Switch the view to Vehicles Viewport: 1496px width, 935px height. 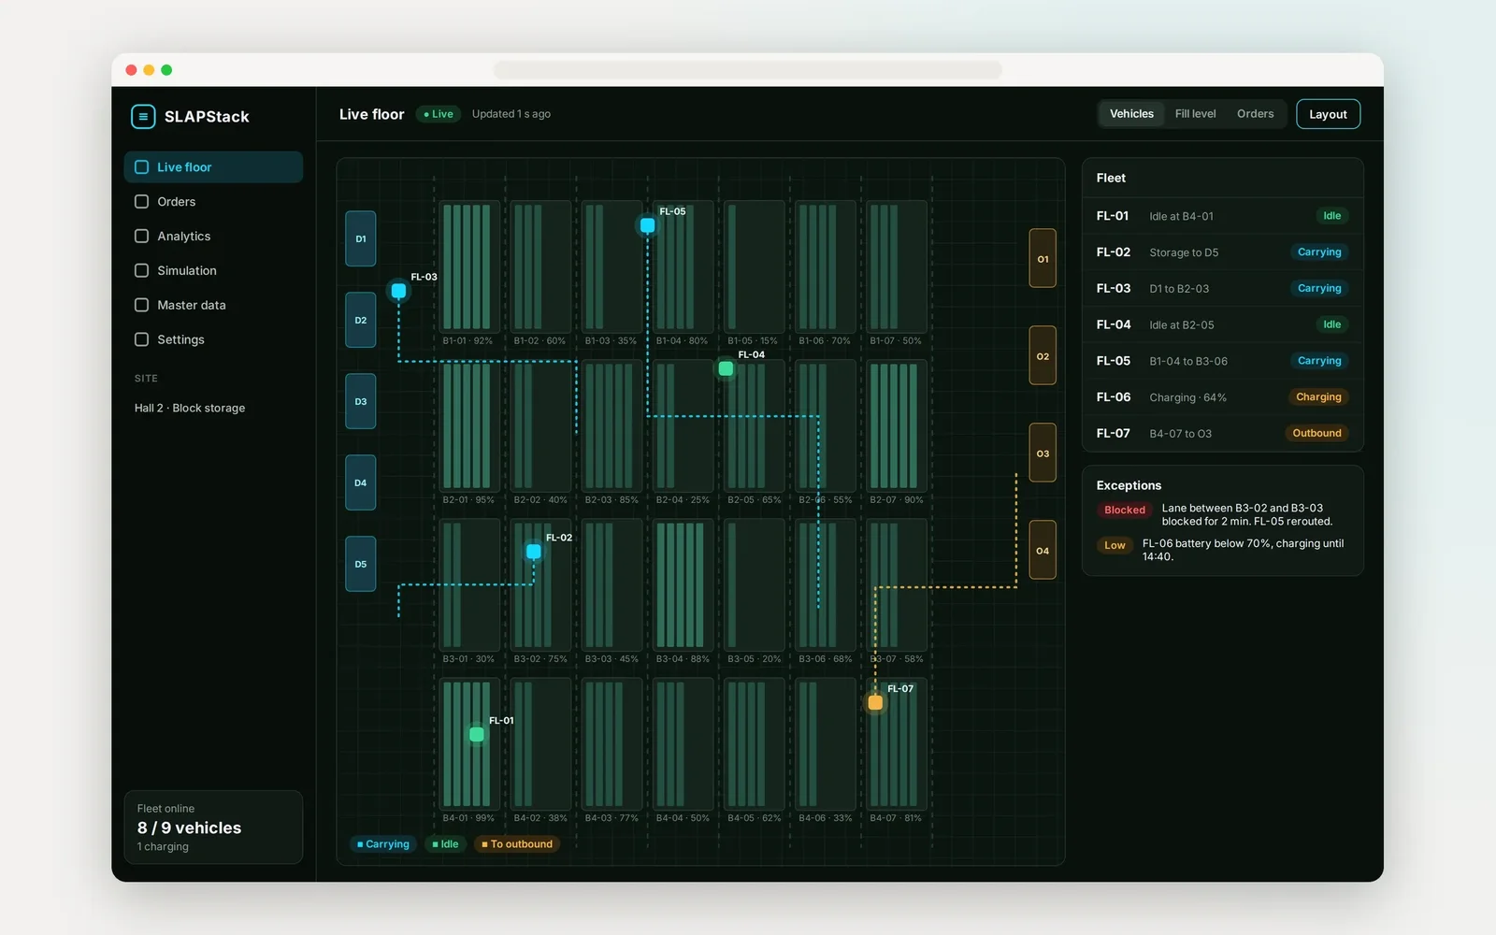coord(1131,114)
